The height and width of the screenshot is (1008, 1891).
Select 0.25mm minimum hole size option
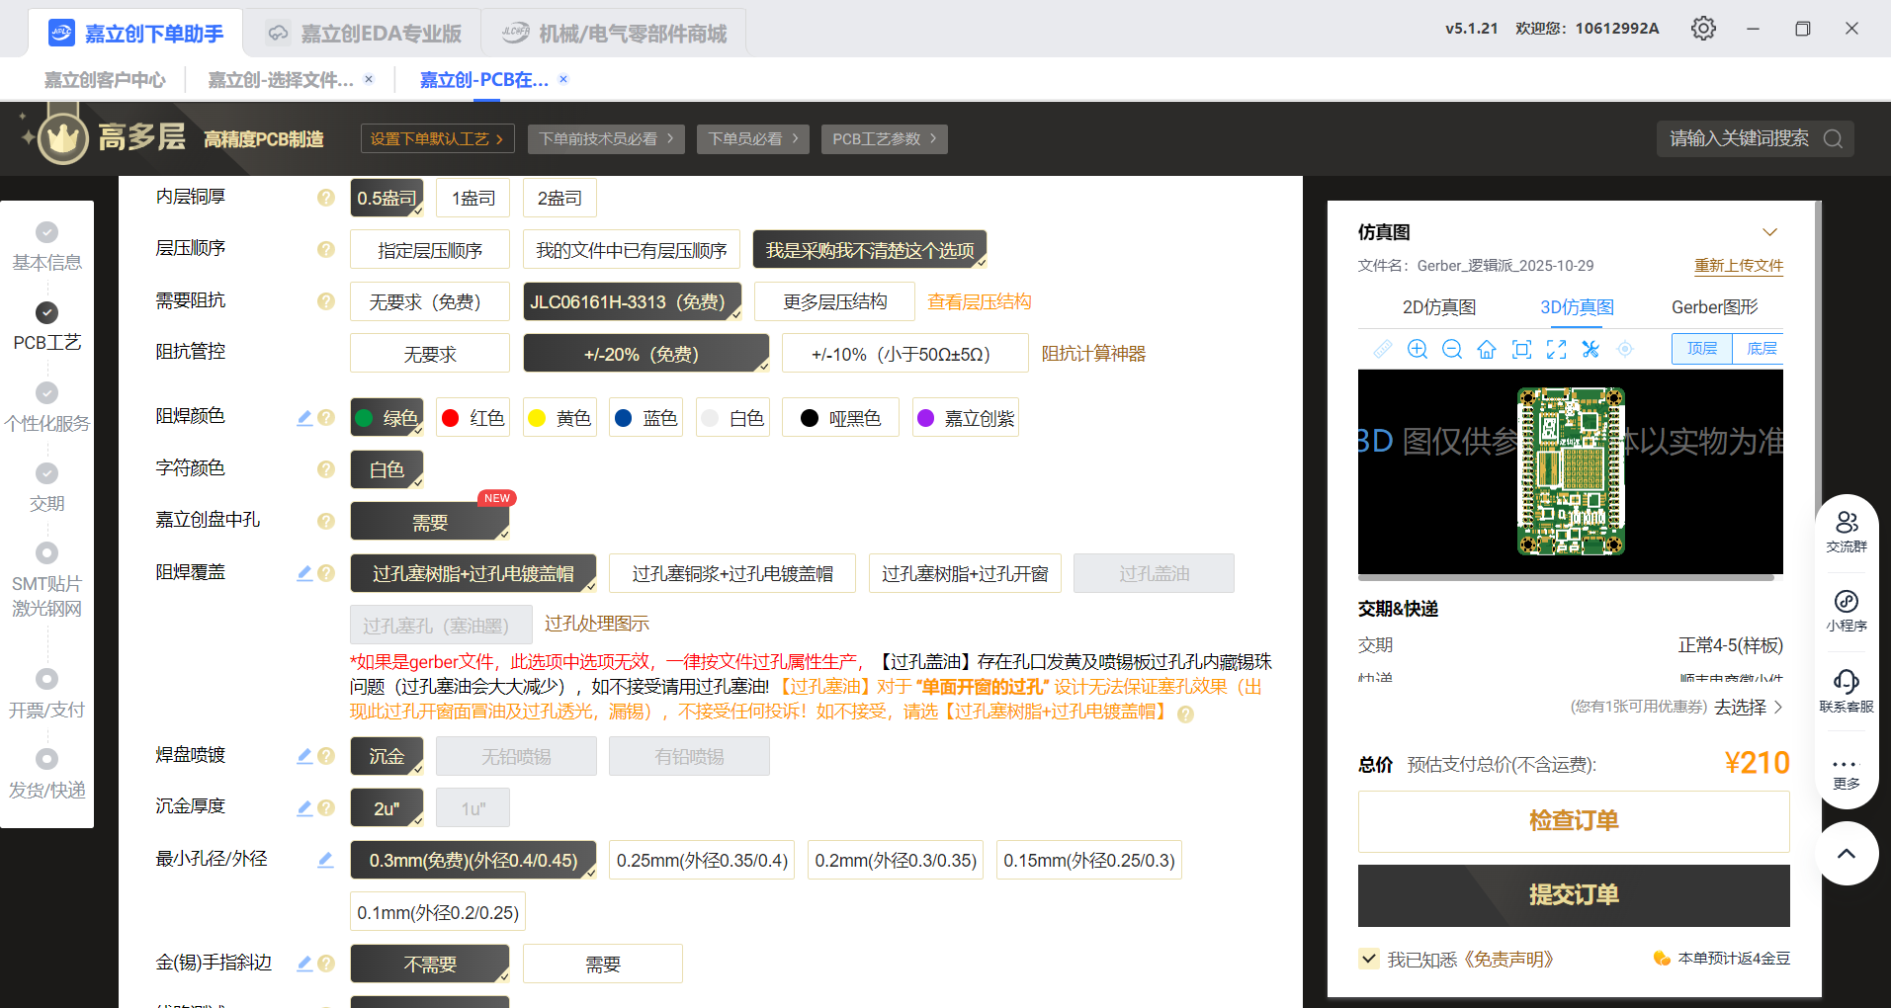pyautogui.click(x=702, y=860)
